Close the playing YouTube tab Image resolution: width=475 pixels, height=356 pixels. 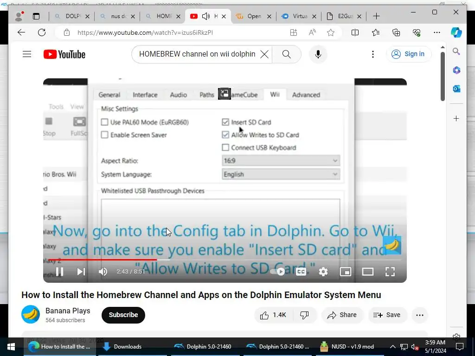point(224,16)
